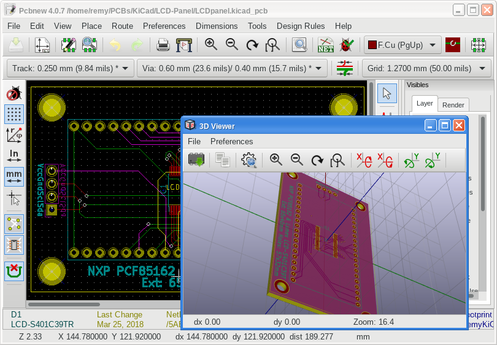Switch to the Layer tab

[x=425, y=103]
